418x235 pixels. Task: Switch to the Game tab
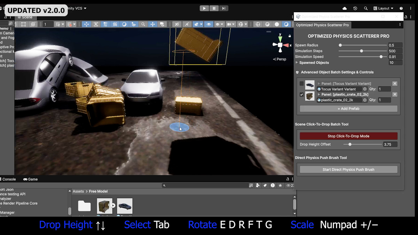31,179
